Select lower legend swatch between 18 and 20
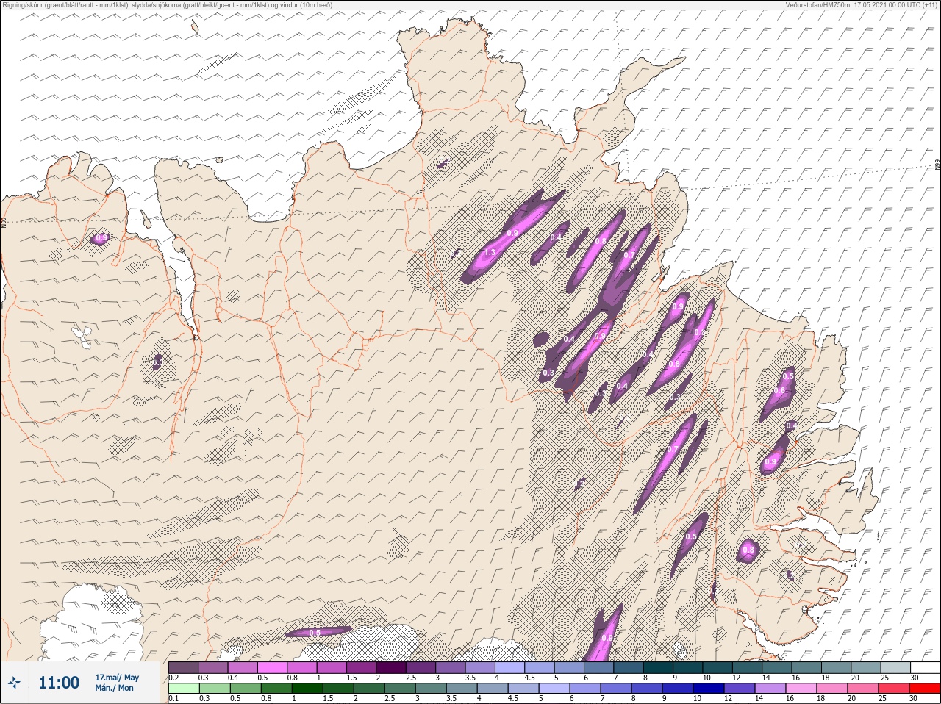Viewport: 941px width, 704px height. point(832,689)
